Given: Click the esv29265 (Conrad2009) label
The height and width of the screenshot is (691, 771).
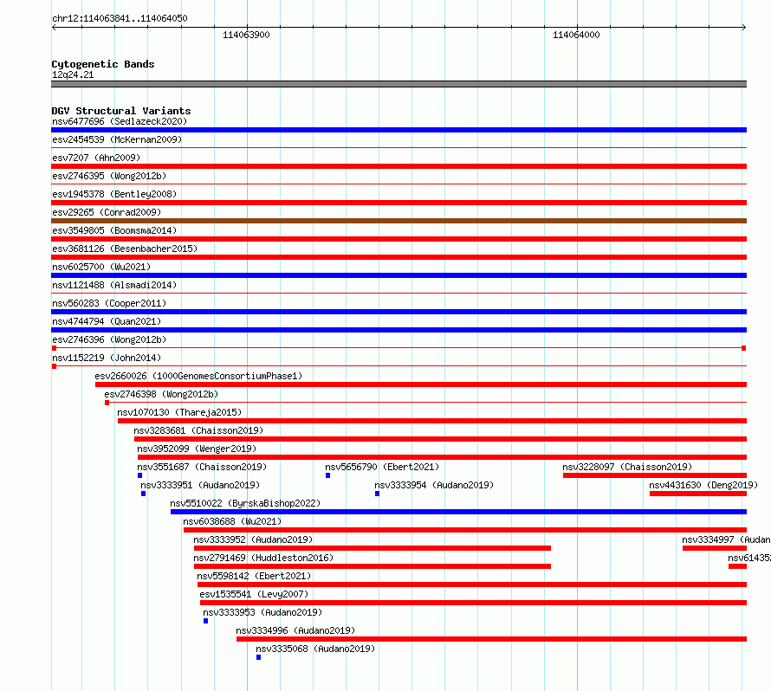Looking at the screenshot, I should [x=107, y=212].
